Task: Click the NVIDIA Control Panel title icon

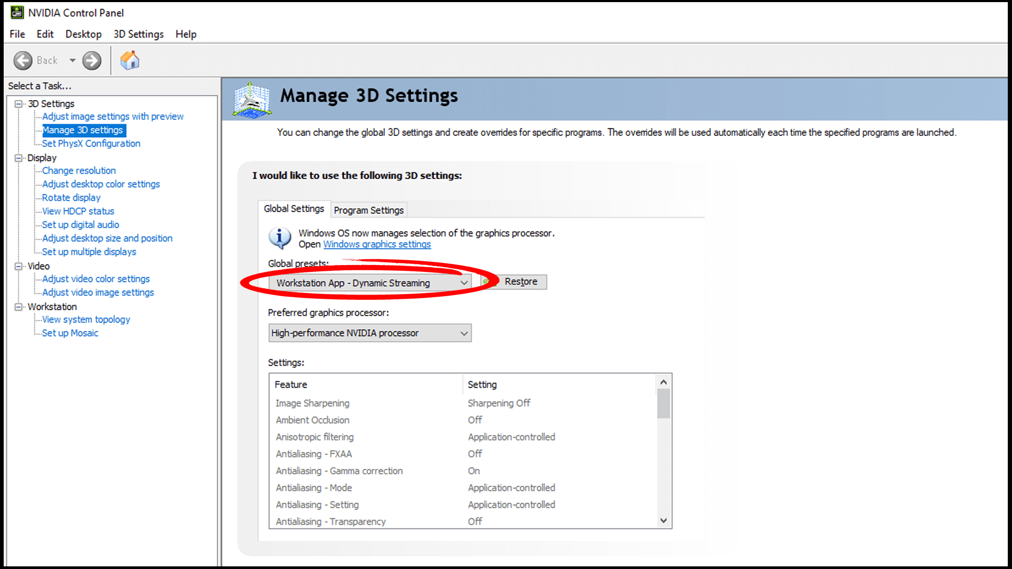Action: click(17, 12)
